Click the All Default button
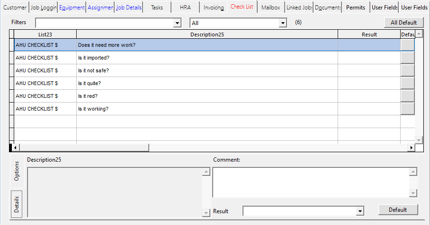Screen dimensions: 430x225 403,22
